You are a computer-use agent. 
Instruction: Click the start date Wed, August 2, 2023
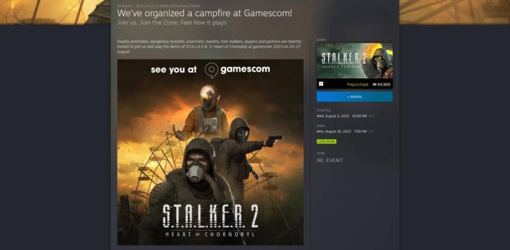[x=333, y=116]
